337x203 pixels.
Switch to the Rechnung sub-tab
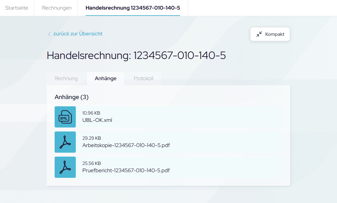[66, 78]
